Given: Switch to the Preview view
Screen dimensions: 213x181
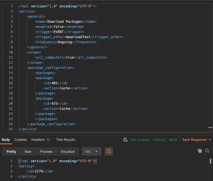Looking at the screenshot, I should (46, 151).
